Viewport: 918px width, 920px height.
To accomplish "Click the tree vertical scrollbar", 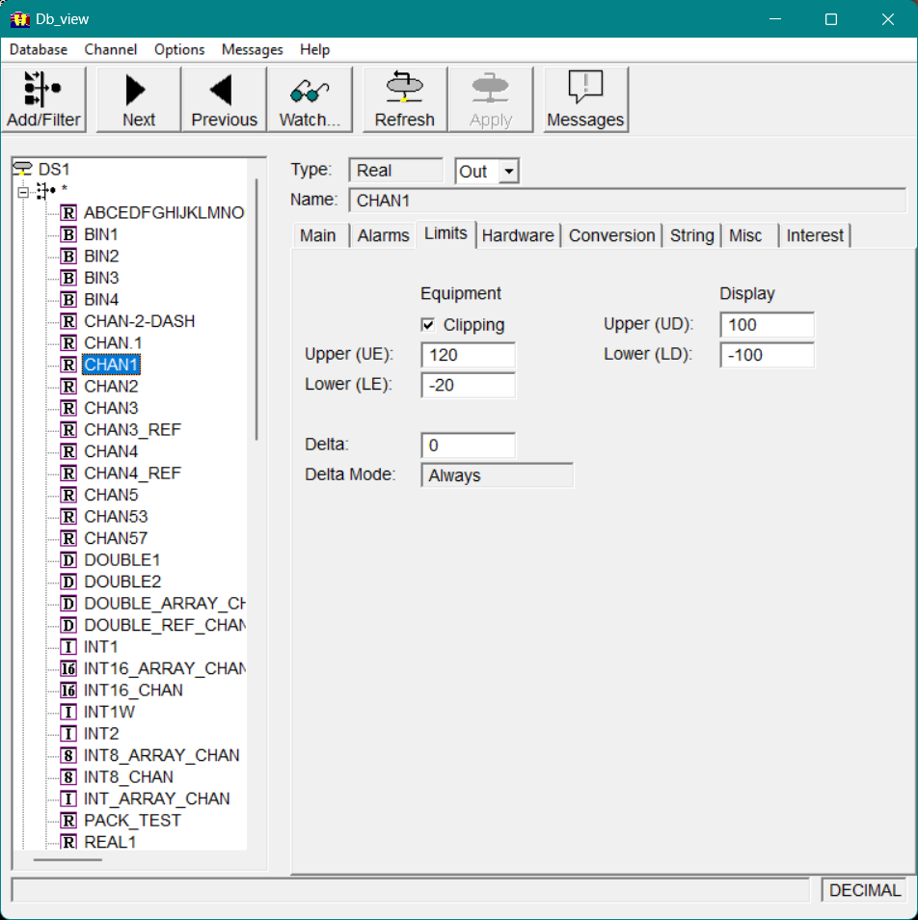I will pos(256,309).
